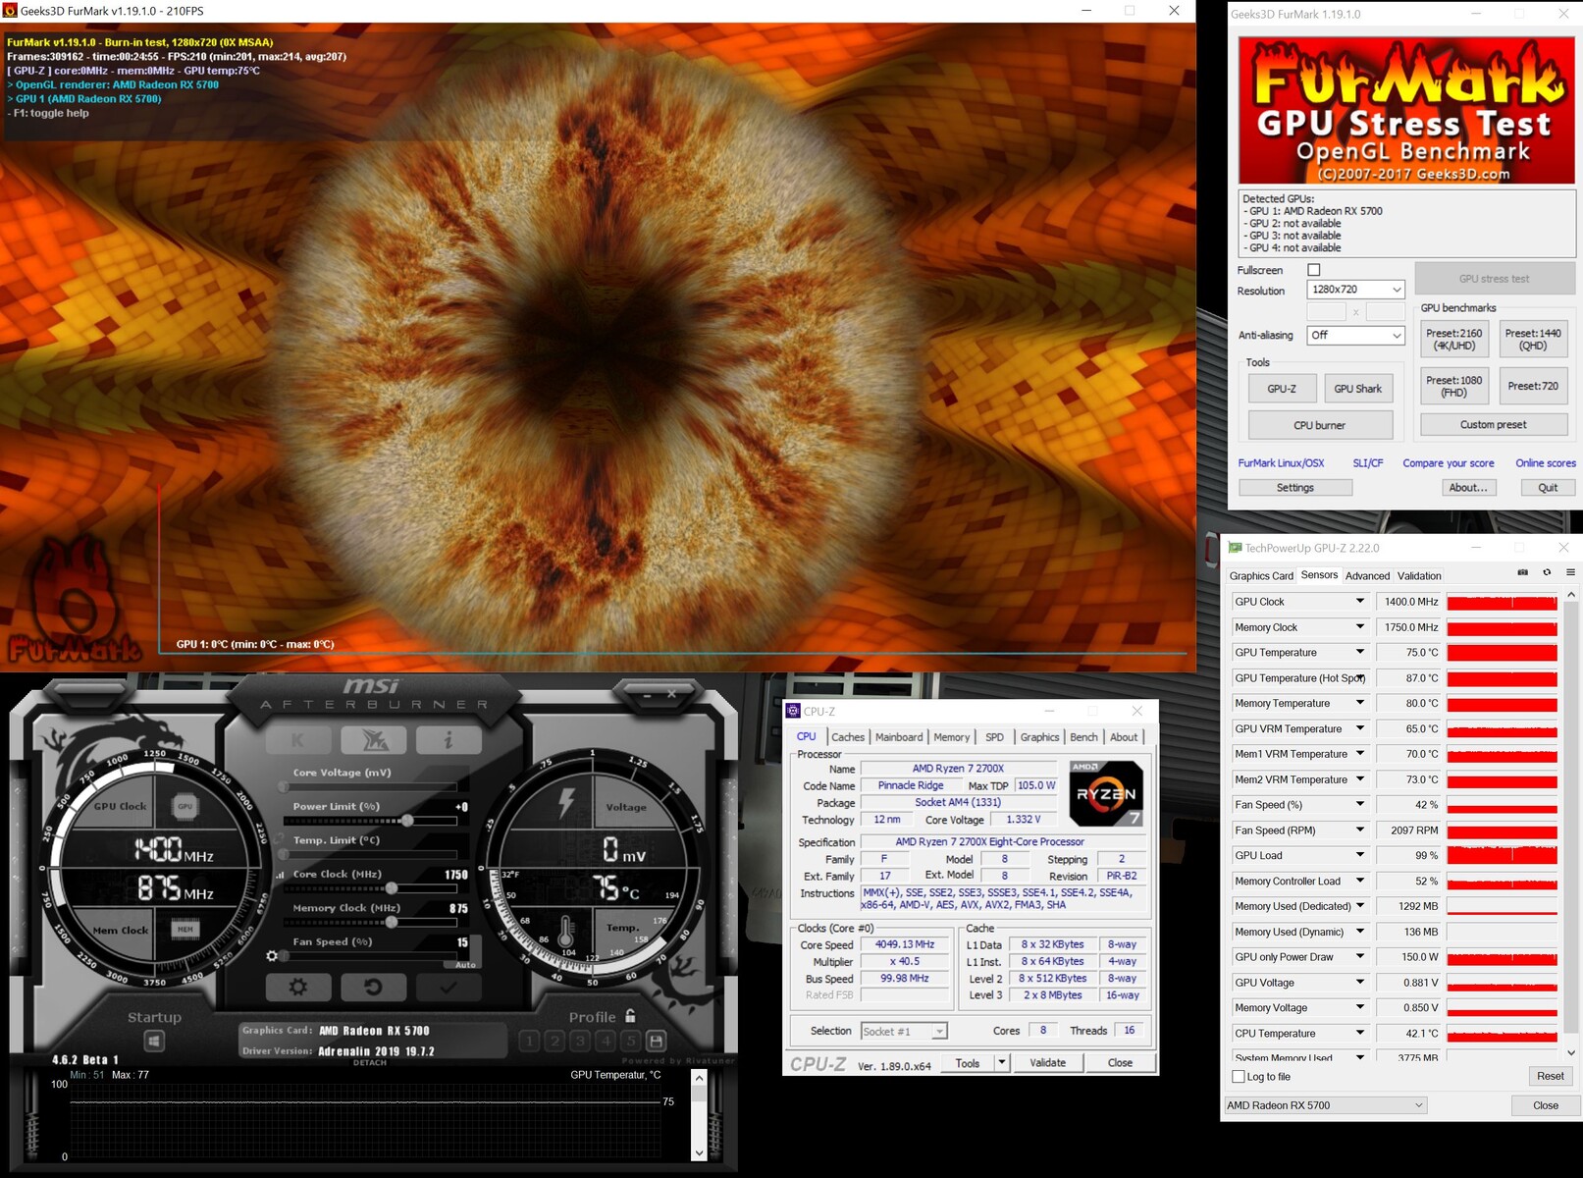Expand the Memory Clock sensor dropdown

tap(1360, 627)
